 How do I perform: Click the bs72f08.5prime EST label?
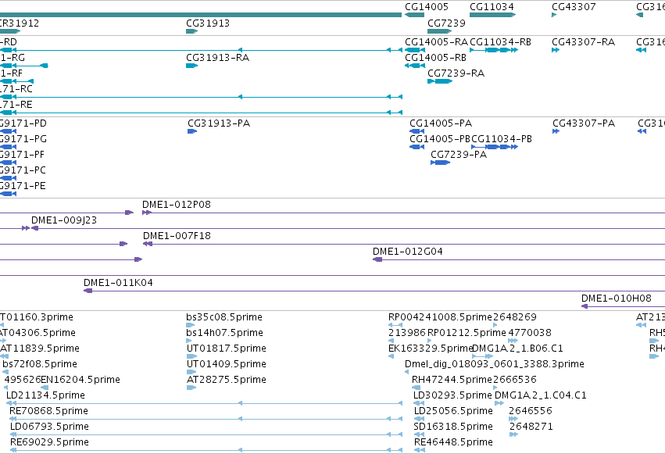pyautogui.click(x=40, y=363)
